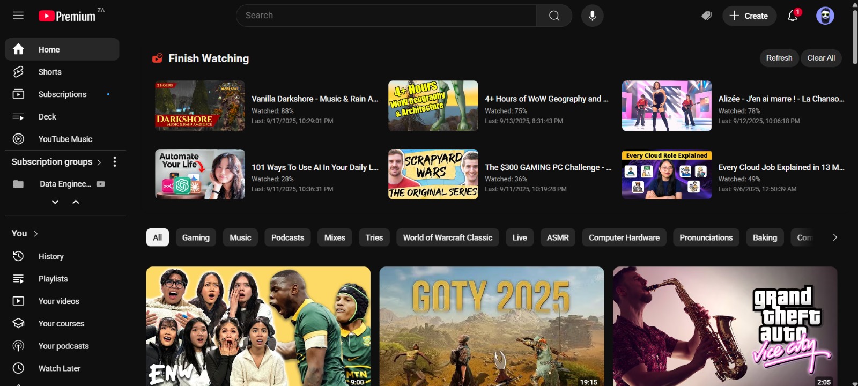Image resolution: width=858 pixels, height=386 pixels.
Task: Expand Subscription groups chevron
Action: [x=99, y=162]
